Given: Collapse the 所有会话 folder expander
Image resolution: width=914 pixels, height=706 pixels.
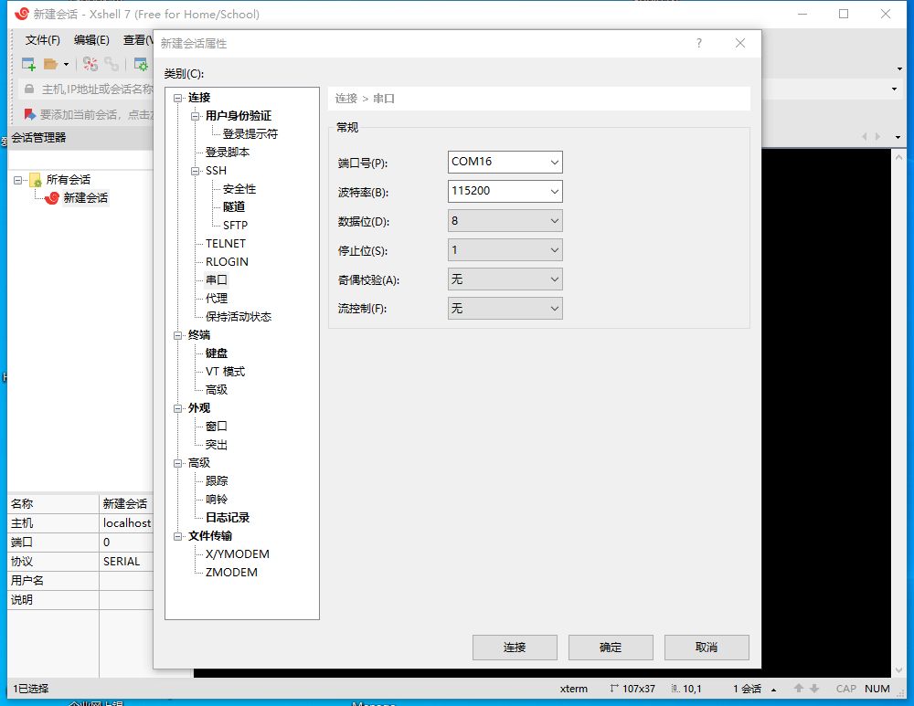Looking at the screenshot, I should coord(18,180).
